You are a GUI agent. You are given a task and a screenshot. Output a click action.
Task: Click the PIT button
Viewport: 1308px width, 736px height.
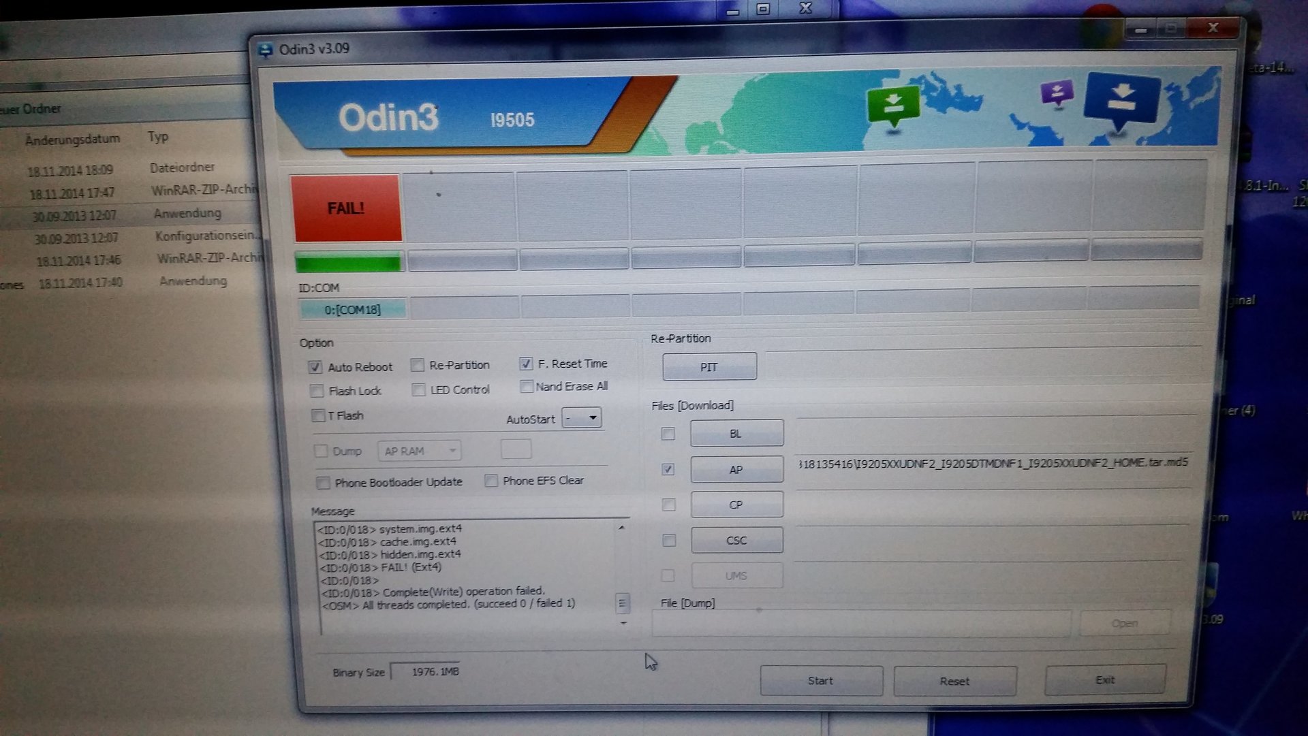709,367
